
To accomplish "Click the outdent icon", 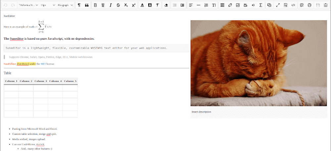I will pyautogui.click(x=174, y=5).
